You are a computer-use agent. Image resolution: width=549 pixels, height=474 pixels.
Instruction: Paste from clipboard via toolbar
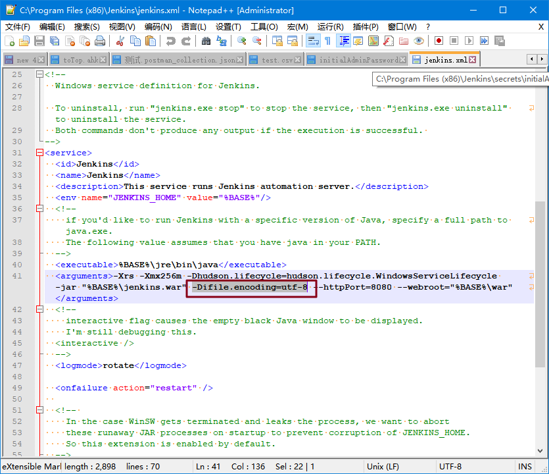tap(150, 41)
